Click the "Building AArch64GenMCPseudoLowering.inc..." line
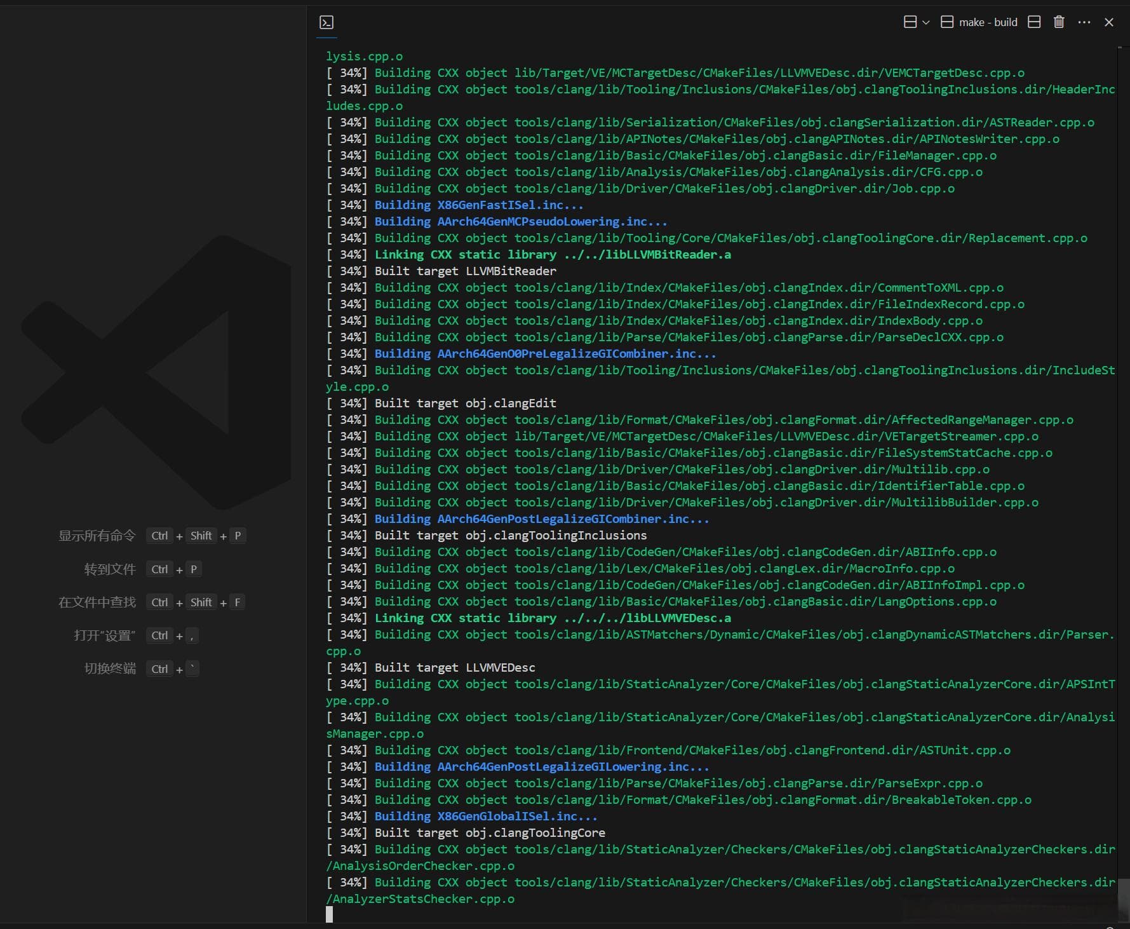Screen dimensions: 1130x929 click(x=497, y=222)
